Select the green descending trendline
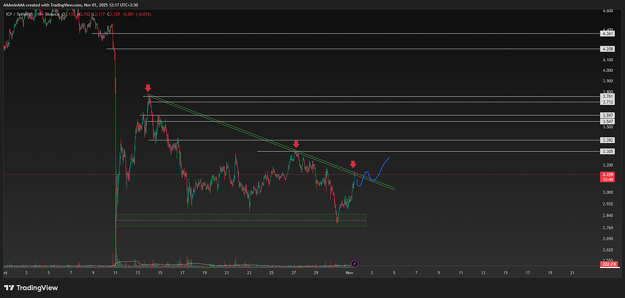 pos(269,140)
